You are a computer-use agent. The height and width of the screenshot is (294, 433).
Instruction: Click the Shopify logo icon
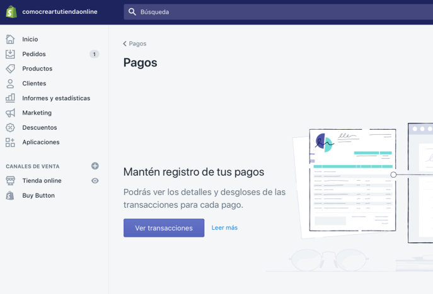[x=11, y=12]
